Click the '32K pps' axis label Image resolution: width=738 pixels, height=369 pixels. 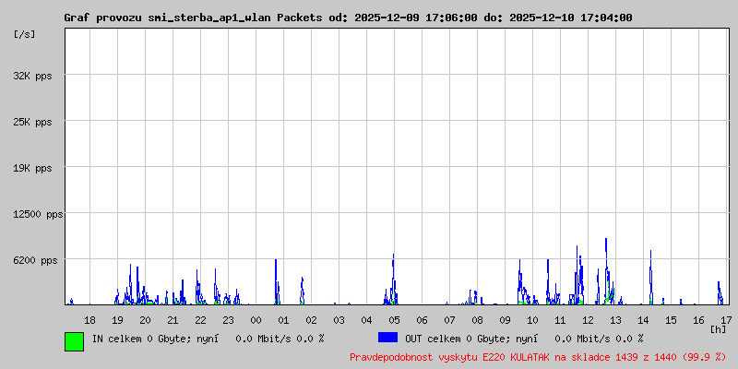(32, 76)
